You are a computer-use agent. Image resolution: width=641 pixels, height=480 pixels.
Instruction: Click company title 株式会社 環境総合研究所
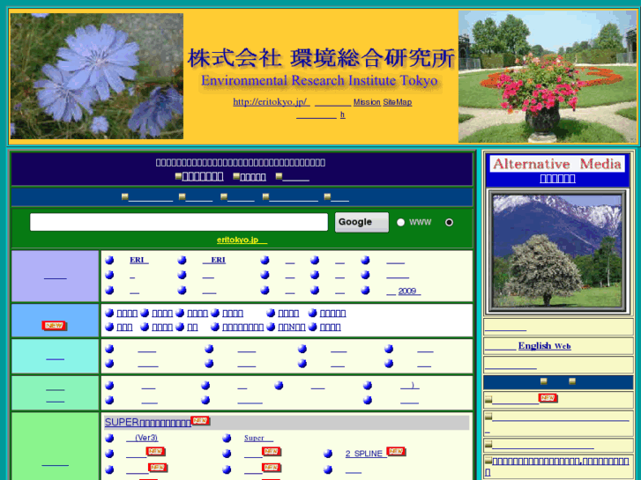pos(321,58)
